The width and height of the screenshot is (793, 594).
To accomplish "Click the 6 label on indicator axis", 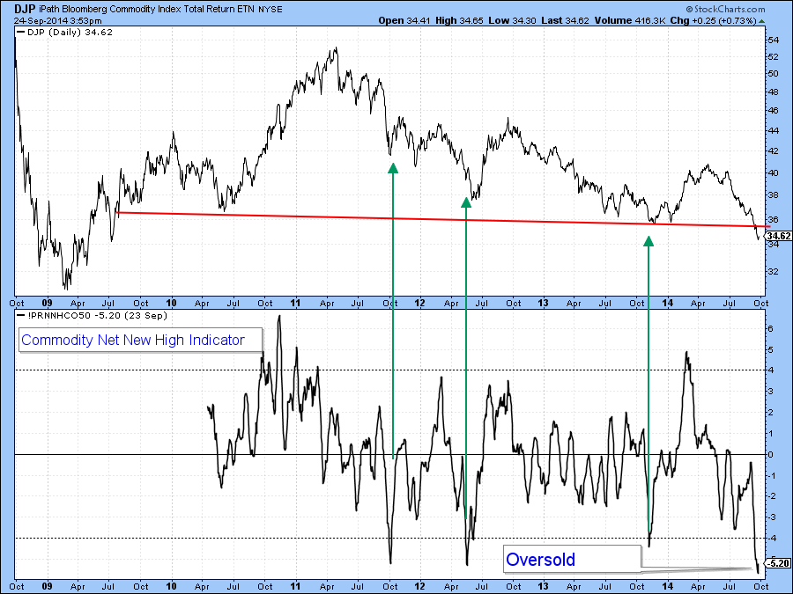I will point(770,329).
